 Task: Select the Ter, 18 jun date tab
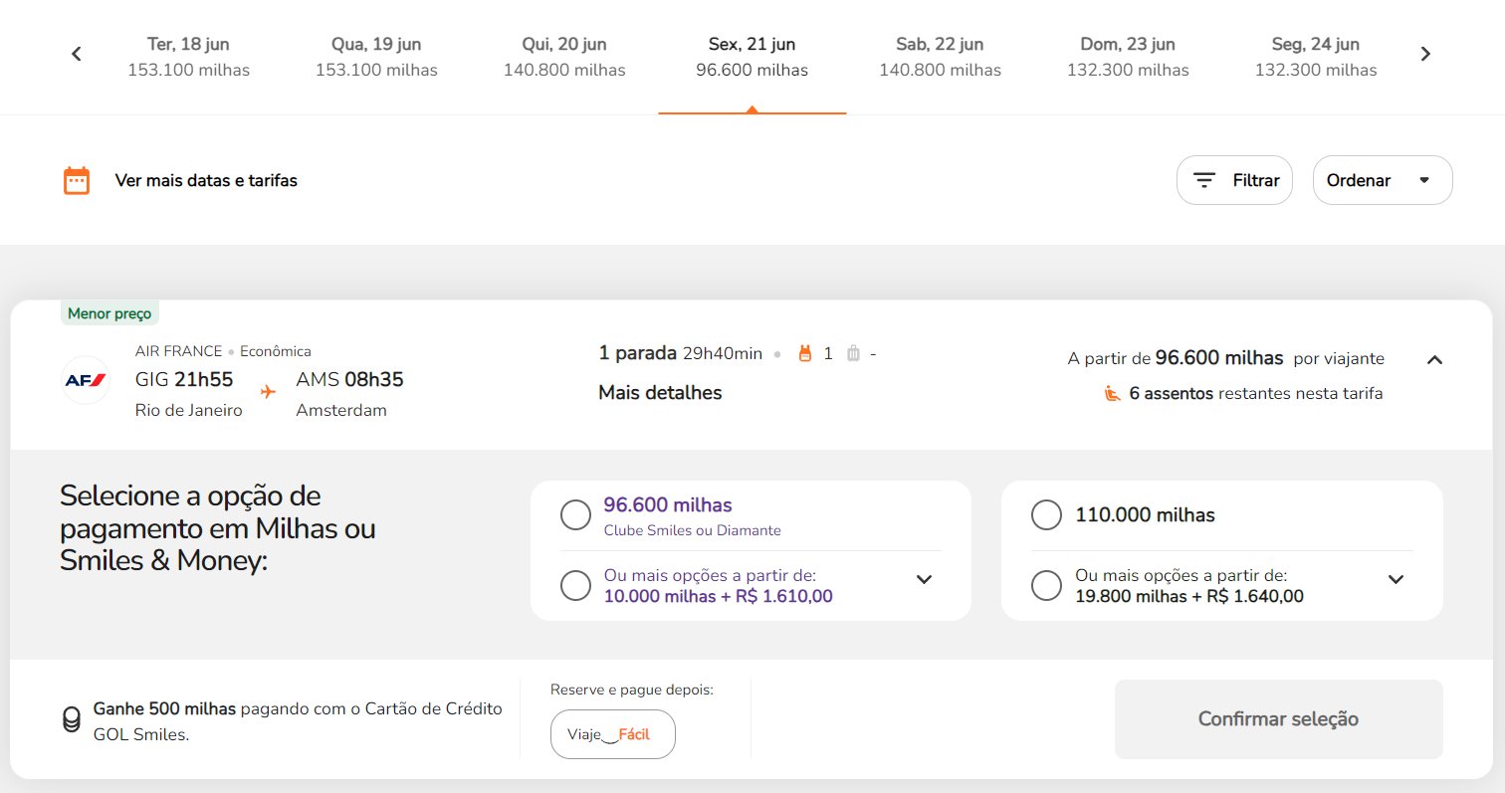[188, 57]
